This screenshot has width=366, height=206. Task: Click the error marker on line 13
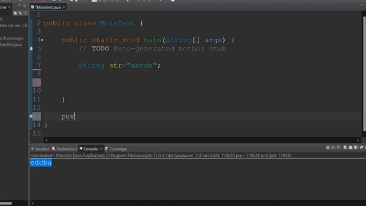(31, 116)
